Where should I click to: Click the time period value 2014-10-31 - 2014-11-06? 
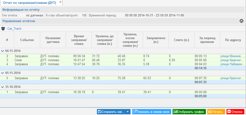(x=155, y=15)
